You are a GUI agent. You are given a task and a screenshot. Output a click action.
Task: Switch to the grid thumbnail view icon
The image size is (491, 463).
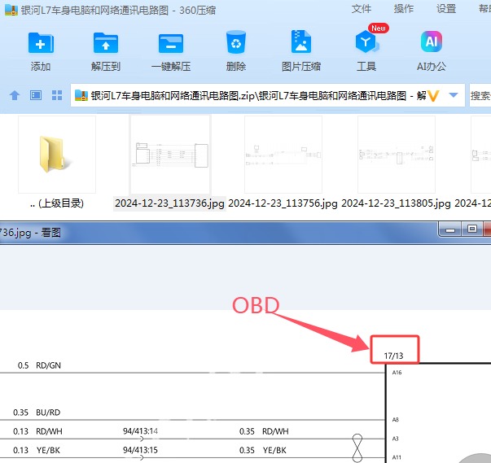click(x=57, y=95)
